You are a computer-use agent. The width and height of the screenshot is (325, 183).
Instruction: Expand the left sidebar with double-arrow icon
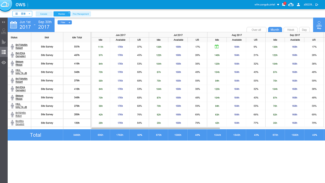tap(4, 22)
